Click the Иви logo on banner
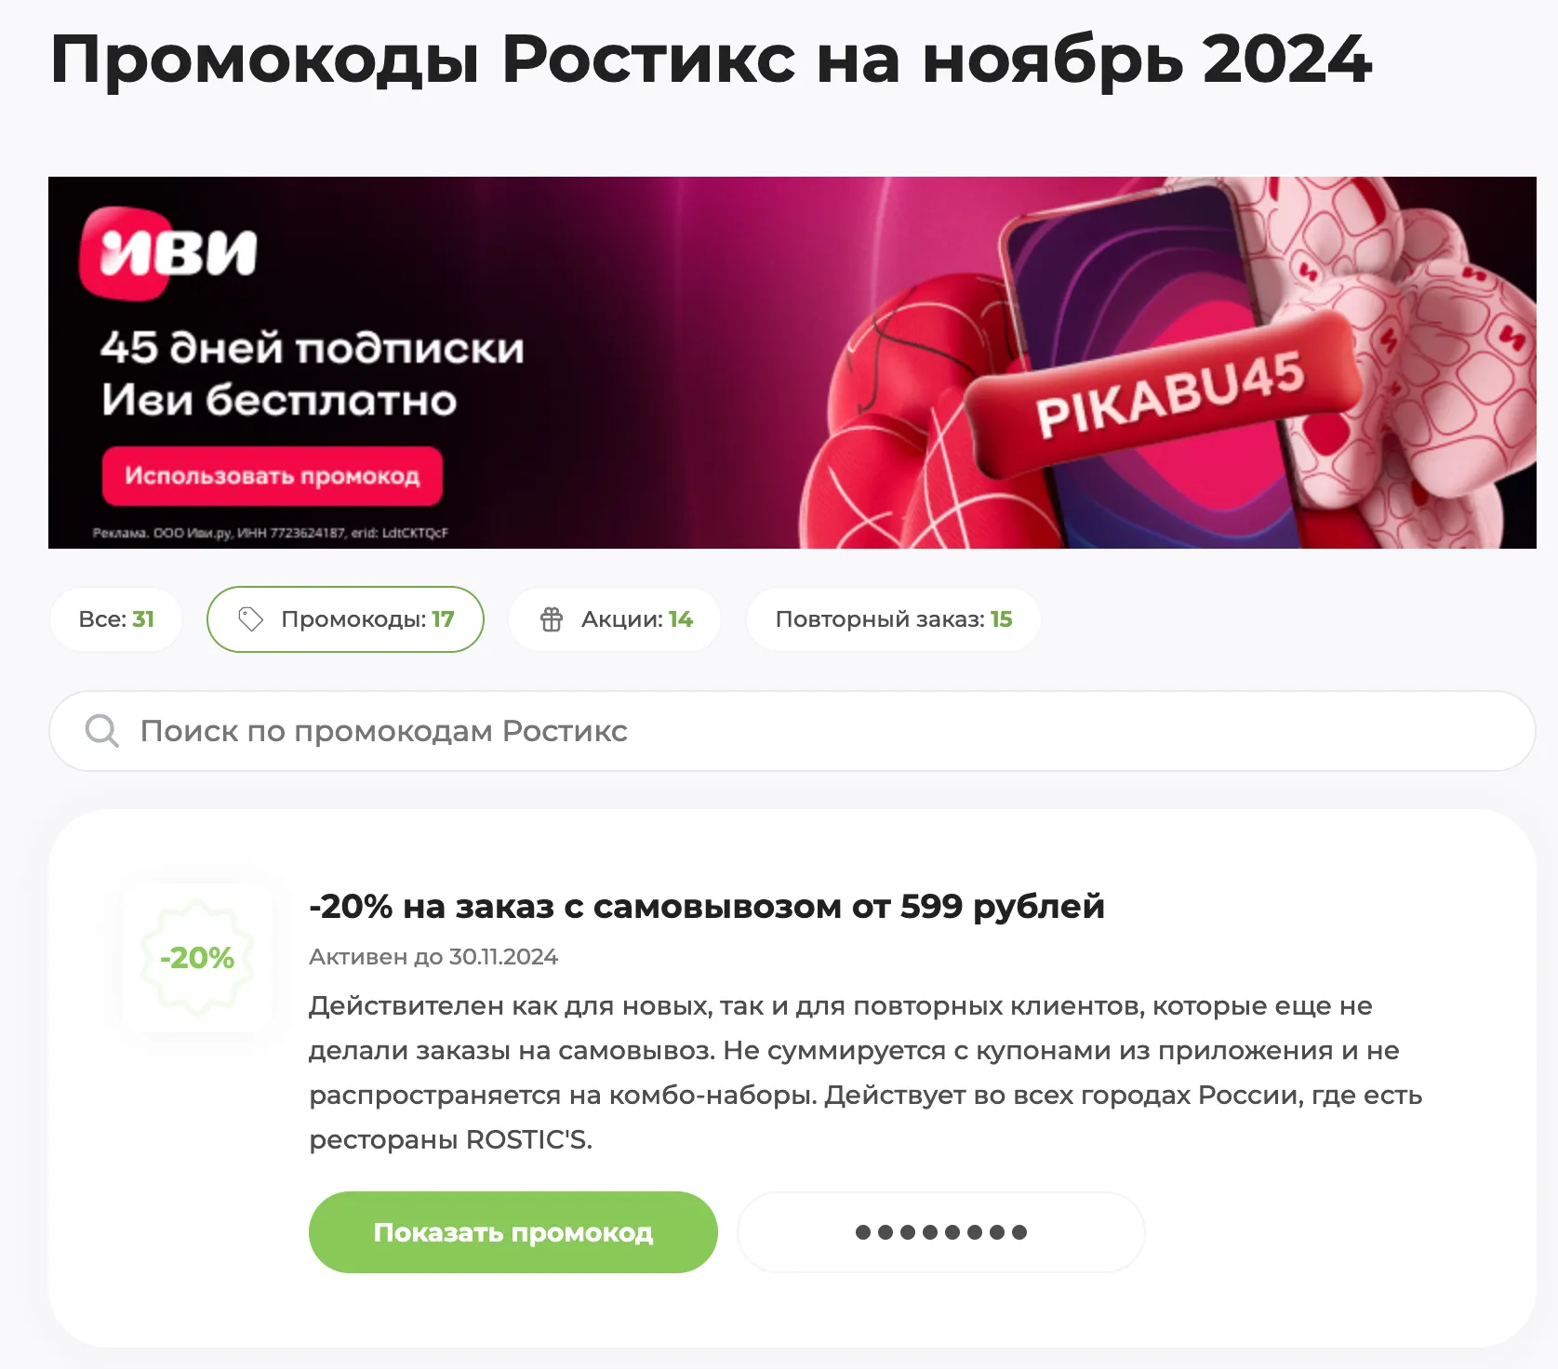The width and height of the screenshot is (1558, 1369). (169, 252)
